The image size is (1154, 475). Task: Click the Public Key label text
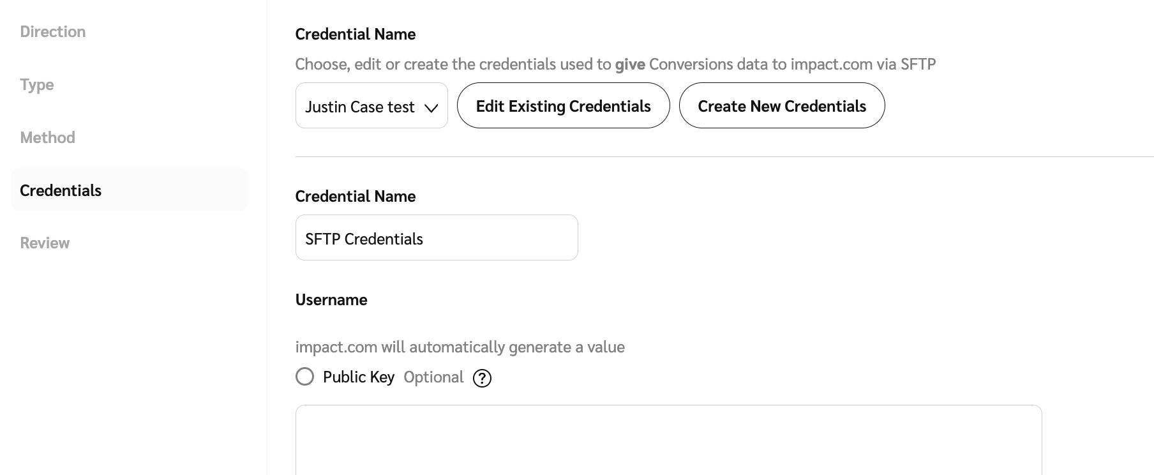(x=358, y=377)
